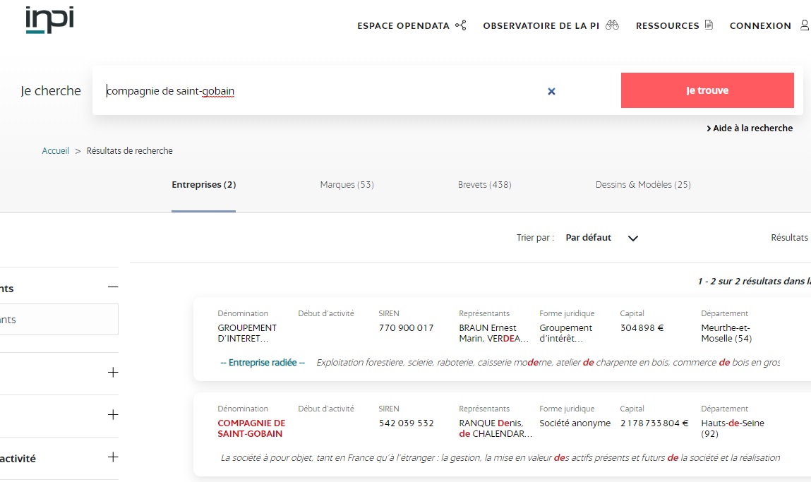Click Hauts-de-Seine (92) department text
811x482 pixels.
pos(733,428)
